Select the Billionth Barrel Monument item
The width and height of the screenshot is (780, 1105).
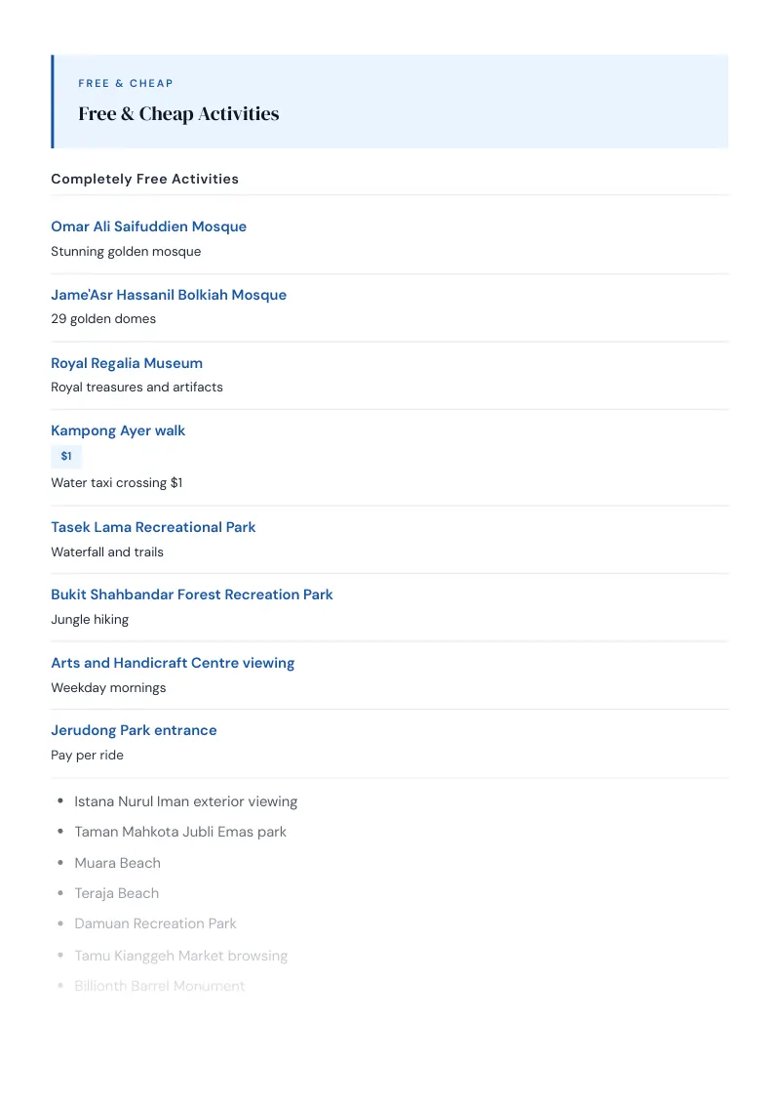160,986
